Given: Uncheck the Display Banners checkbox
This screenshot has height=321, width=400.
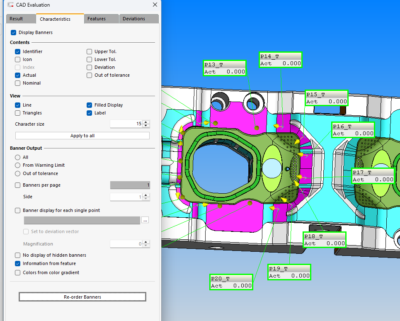Looking at the screenshot, I should click(14, 33).
